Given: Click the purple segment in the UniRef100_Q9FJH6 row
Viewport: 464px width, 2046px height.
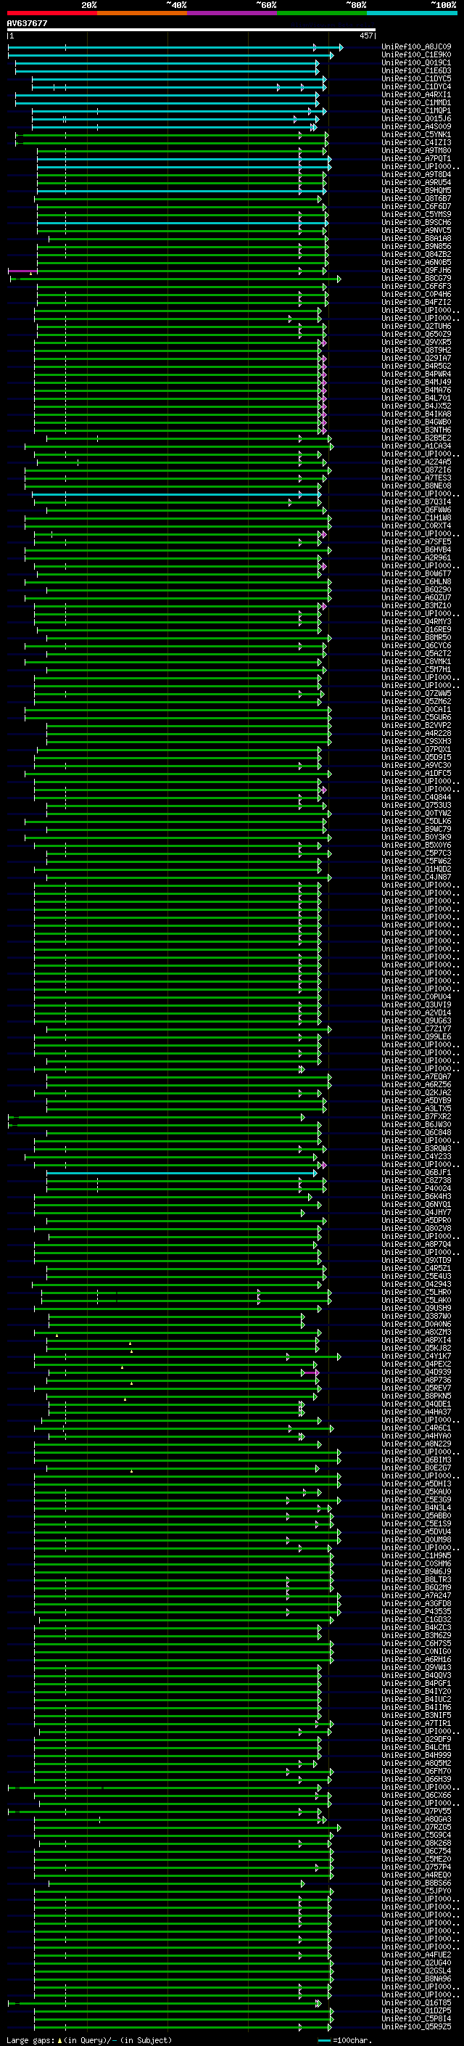Looking at the screenshot, I should [22, 271].
